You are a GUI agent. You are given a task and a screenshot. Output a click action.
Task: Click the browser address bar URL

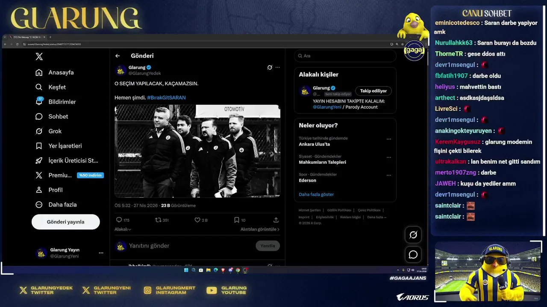point(54,44)
